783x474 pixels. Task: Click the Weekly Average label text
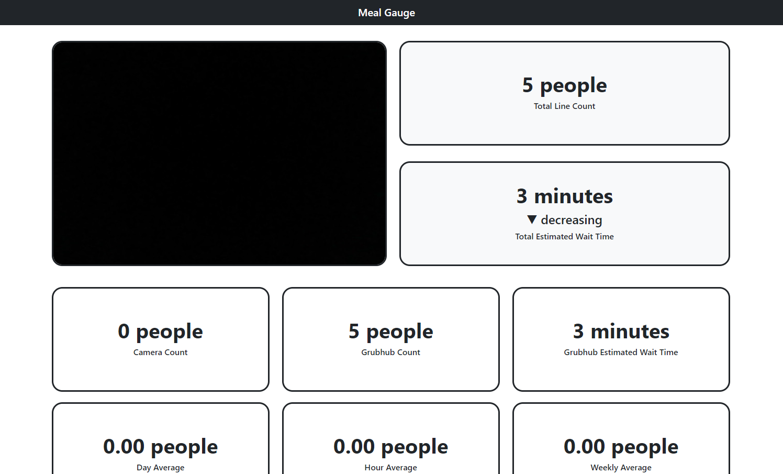[621, 467]
